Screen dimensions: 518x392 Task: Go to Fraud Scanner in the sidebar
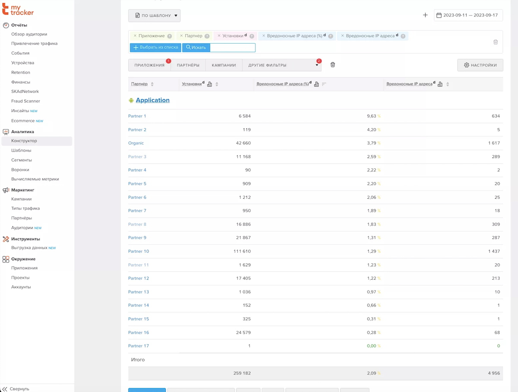25,101
